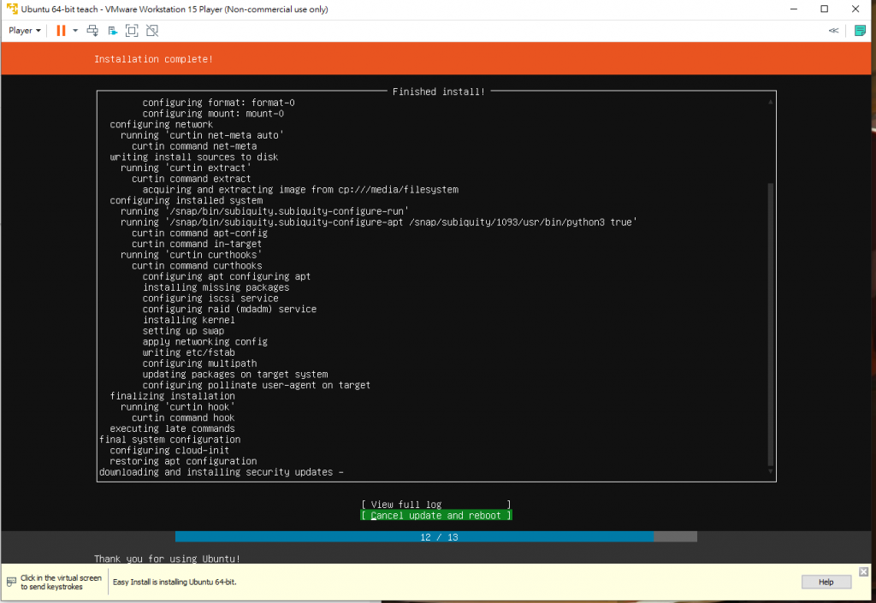Collapse the toolbar with double-chevron icon

click(833, 31)
